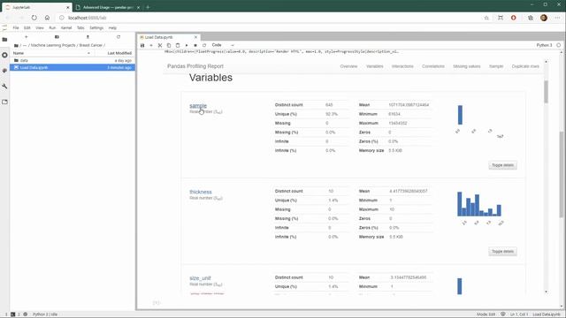
Task: Open the Run menu
Action: pyautogui.click(x=52, y=27)
